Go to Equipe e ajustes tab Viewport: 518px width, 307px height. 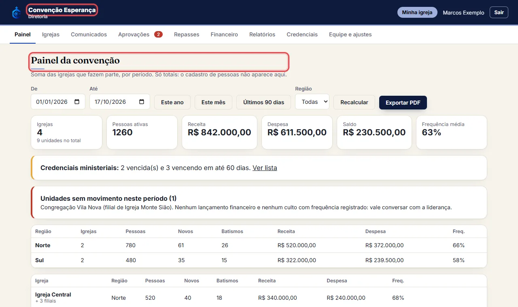coord(350,34)
